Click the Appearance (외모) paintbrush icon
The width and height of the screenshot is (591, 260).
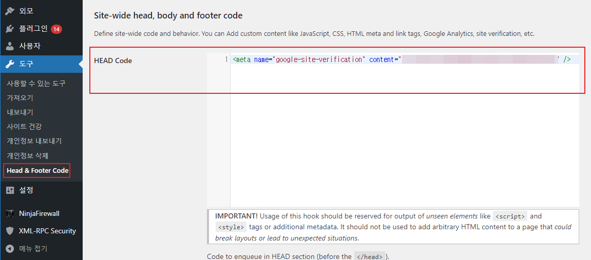pyautogui.click(x=10, y=11)
